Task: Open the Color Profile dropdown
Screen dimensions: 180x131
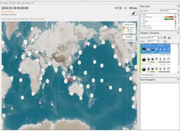Action: pyautogui.click(x=169, y=11)
